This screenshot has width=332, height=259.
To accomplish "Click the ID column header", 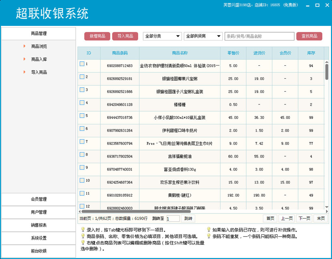I will click(89, 53).
